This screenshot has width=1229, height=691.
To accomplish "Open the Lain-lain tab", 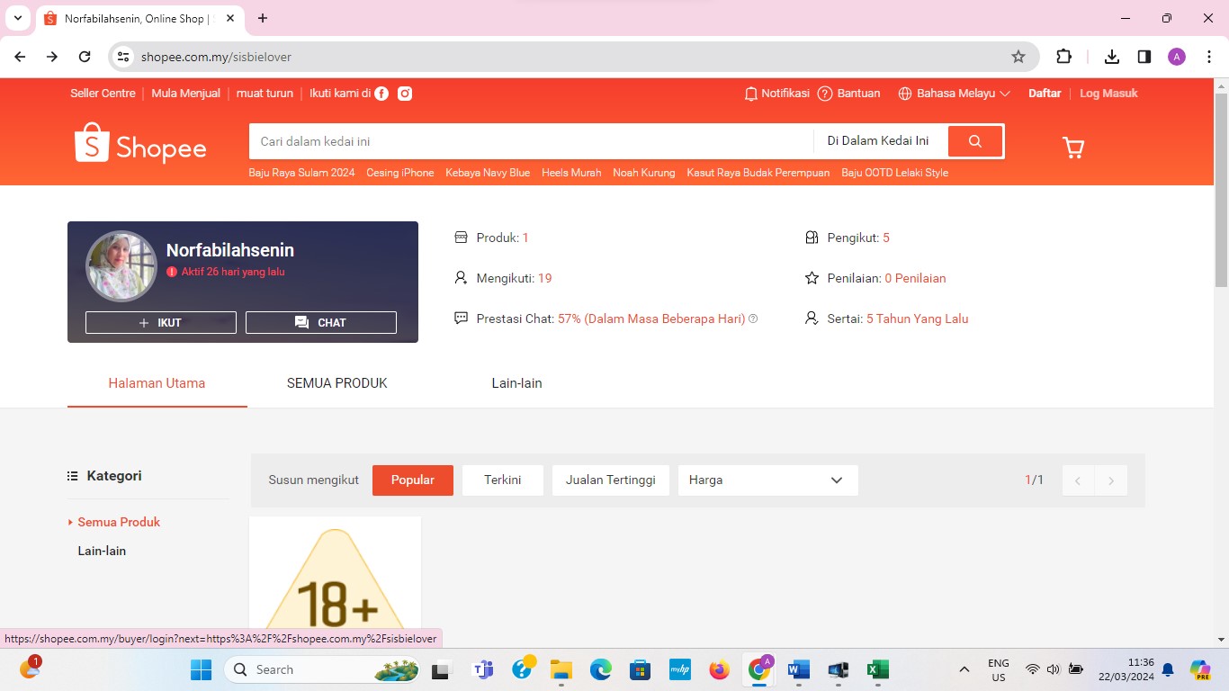I will coord(516,382).
